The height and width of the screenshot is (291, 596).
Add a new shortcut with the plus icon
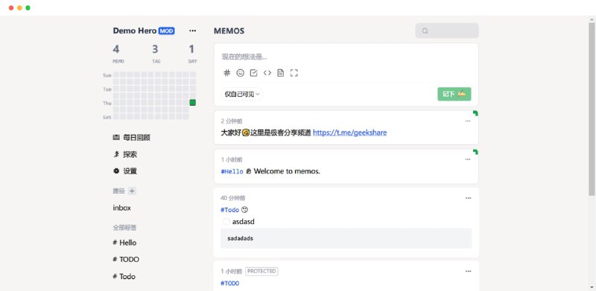pyautogui.click(x=132, y=191)
